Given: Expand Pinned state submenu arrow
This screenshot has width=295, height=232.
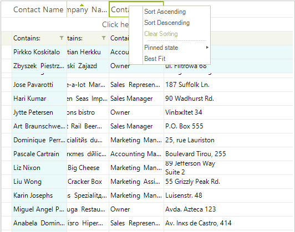Looking at the screenshot, I should click(x=207, y=47).
